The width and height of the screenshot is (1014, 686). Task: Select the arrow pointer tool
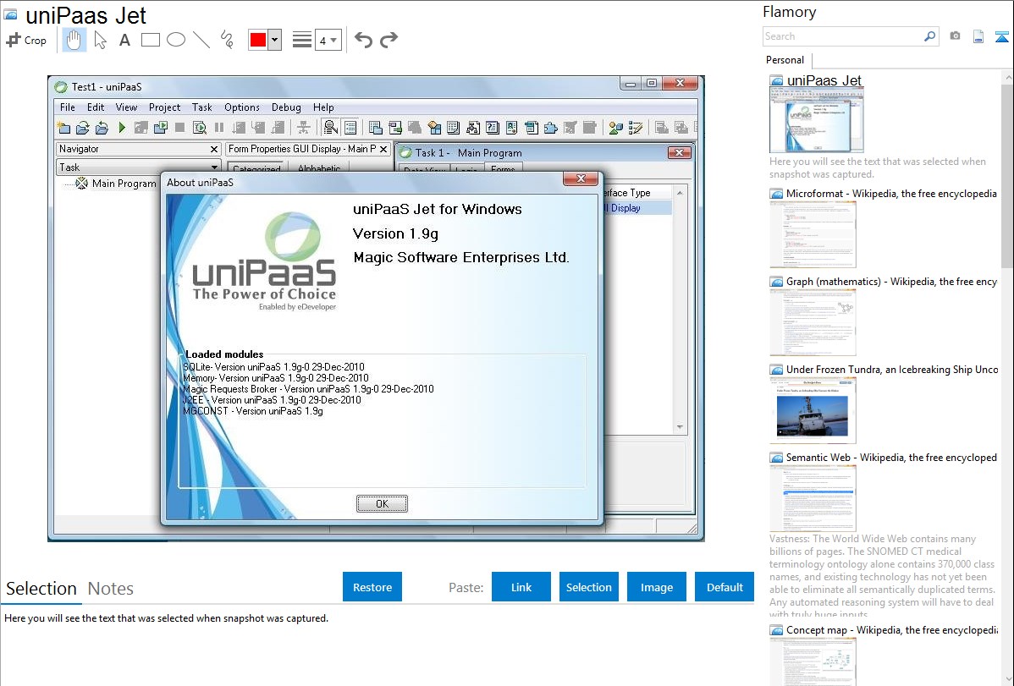click(100, 40)
